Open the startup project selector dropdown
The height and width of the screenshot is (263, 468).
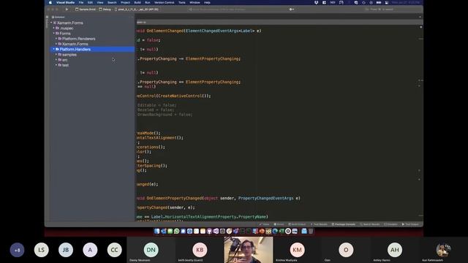point(86,9)
